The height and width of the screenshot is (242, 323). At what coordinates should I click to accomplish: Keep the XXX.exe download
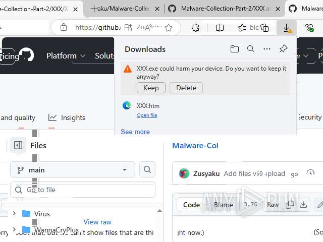tap(151, 88)
